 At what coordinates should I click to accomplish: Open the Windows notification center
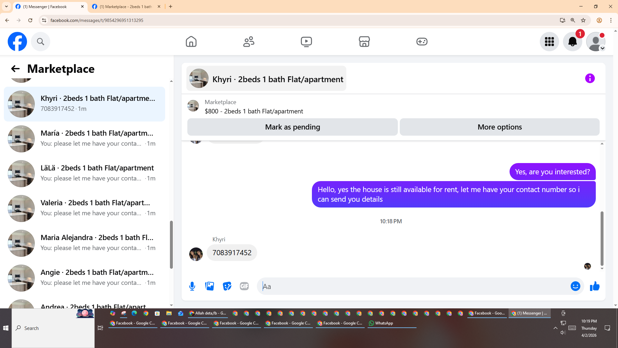[607, 328]
